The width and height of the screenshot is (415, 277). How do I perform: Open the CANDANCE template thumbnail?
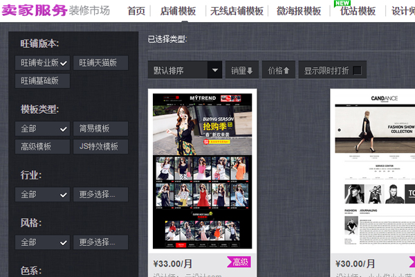[x=375, y=170]
